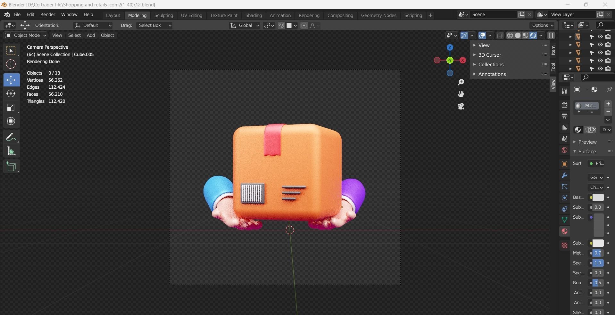The image size is (615, 315).
Task: Switch to the Geometry Nodes workspace tab
Action: coord(378,15)
